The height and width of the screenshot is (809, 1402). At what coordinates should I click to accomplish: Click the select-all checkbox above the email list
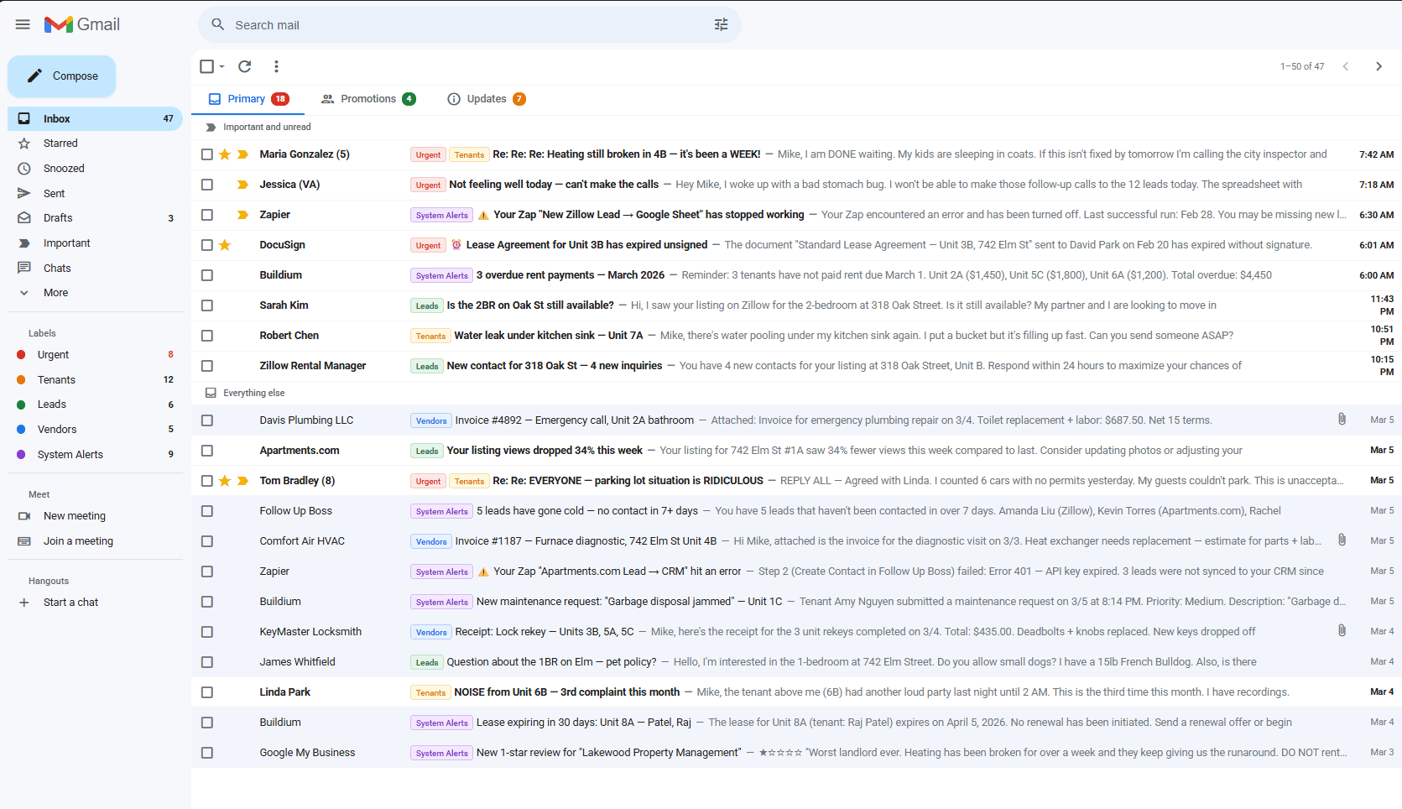click(x=206, y=66)
